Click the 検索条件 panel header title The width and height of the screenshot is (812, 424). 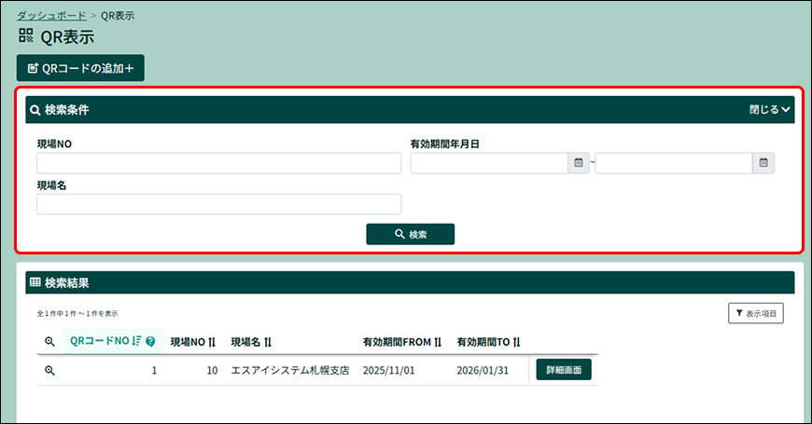pos(67,110)
